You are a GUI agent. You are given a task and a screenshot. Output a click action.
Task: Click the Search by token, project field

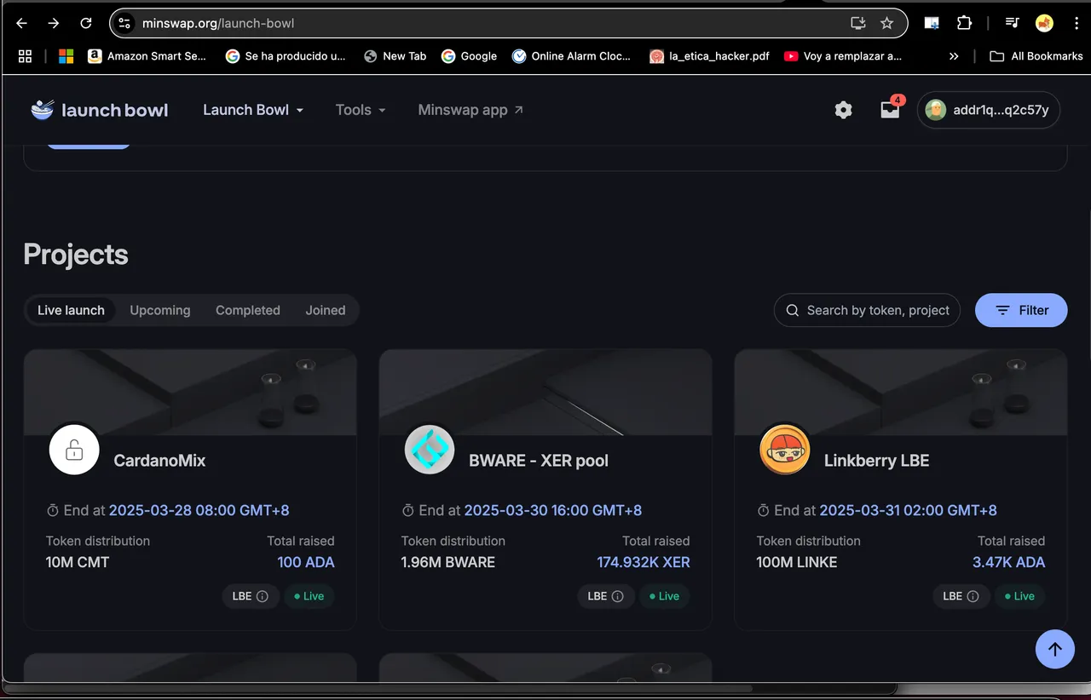867,310
